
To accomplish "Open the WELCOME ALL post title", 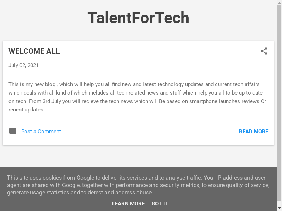I will click(34, 51).
